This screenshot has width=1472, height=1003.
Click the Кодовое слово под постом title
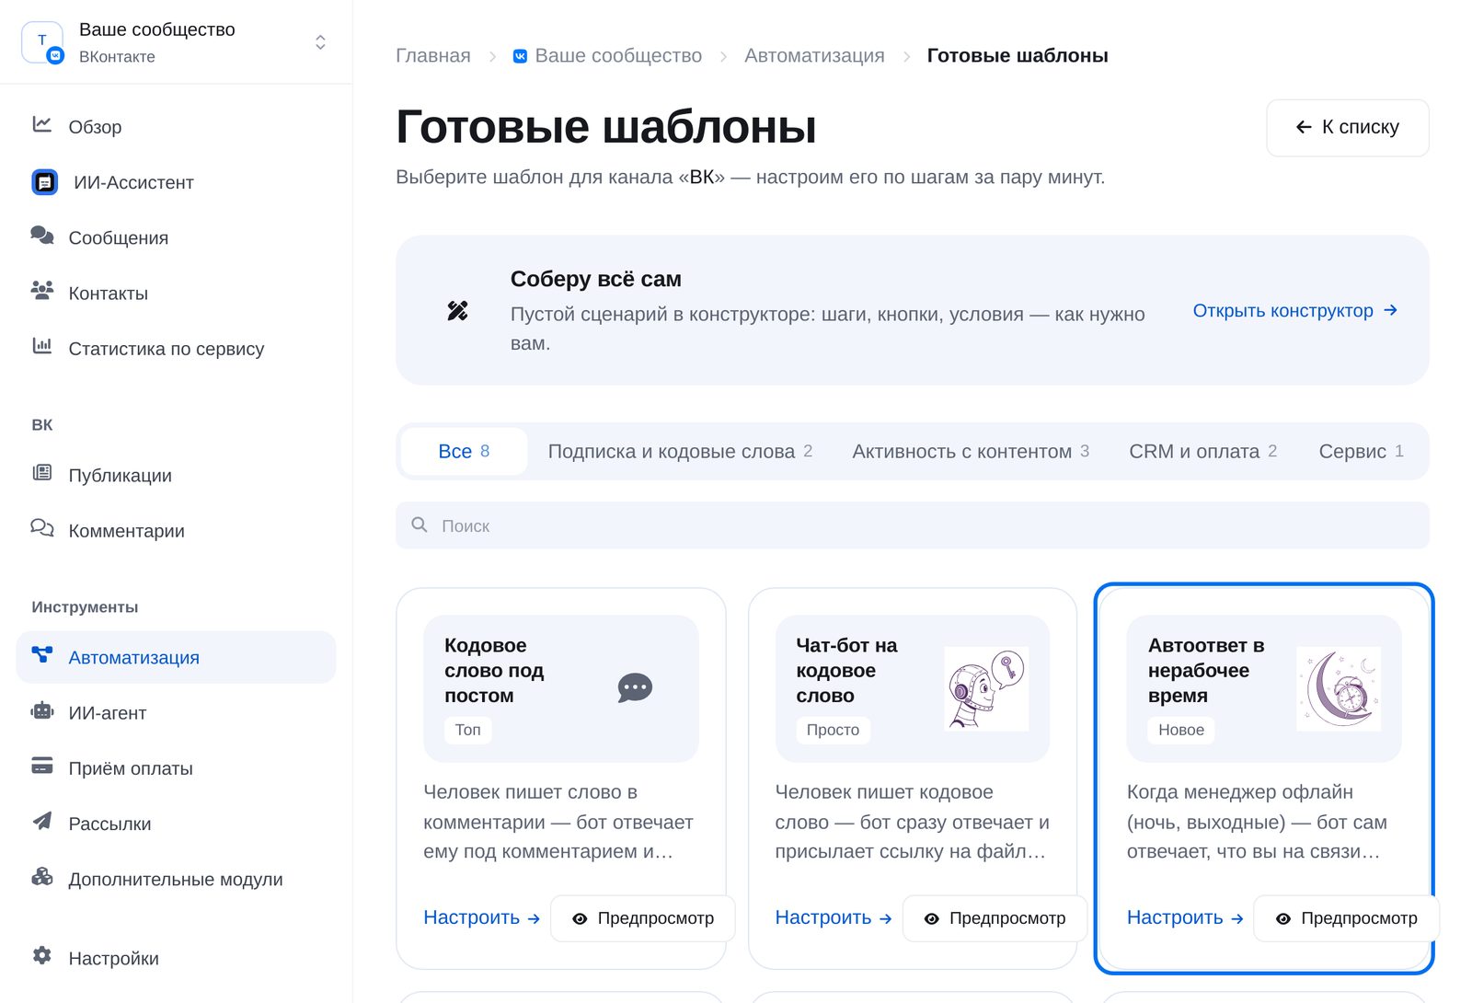pyautogui.click(x=494, y=671)
